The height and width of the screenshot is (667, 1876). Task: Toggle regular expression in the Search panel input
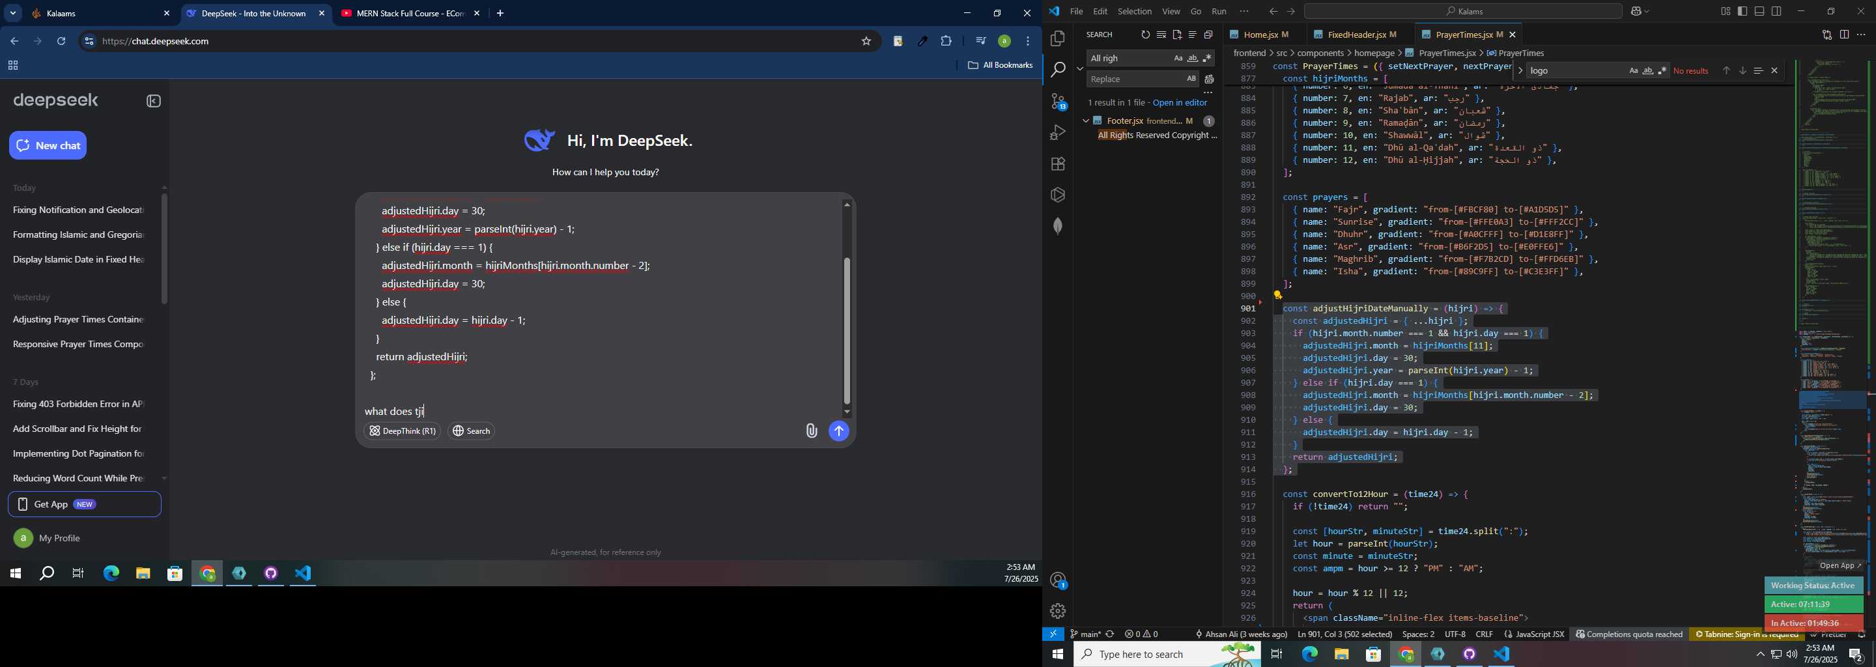(x=1207, y=58)
